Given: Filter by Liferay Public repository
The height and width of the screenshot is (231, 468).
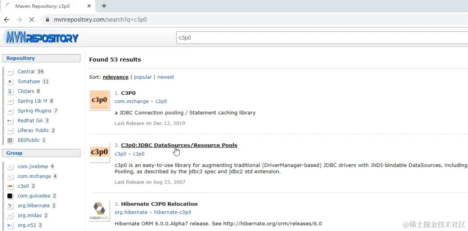Looking at the screenshot, I should (x=33, y=130).
